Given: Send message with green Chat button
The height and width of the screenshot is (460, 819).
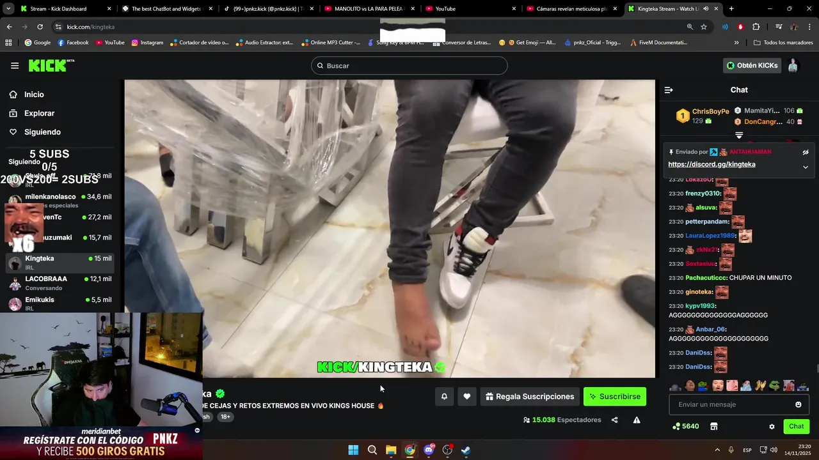Looking at the screenshot, I should (796, 426).
